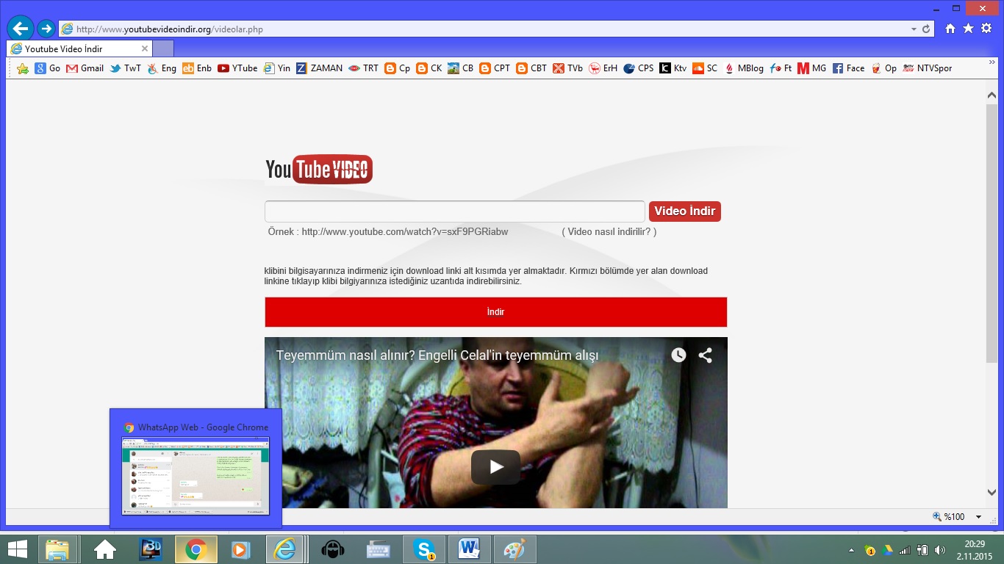Viewport: 1004px width, 564px height.
Task: Click the Watch later clock icon
Action: (678, 355)
